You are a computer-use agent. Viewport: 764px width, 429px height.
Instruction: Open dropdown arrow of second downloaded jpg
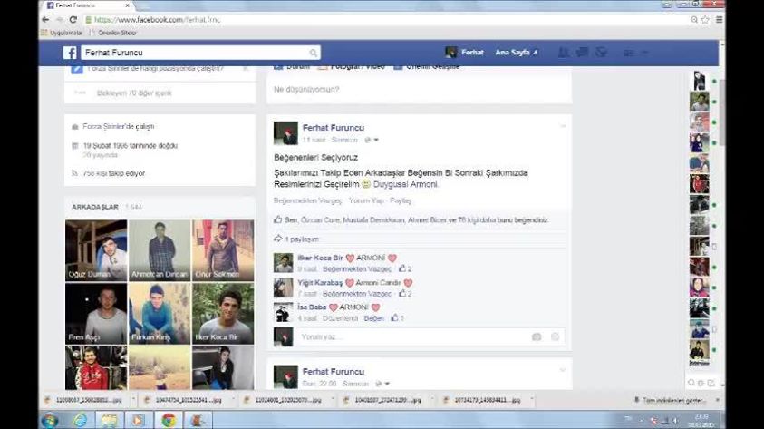233,400
